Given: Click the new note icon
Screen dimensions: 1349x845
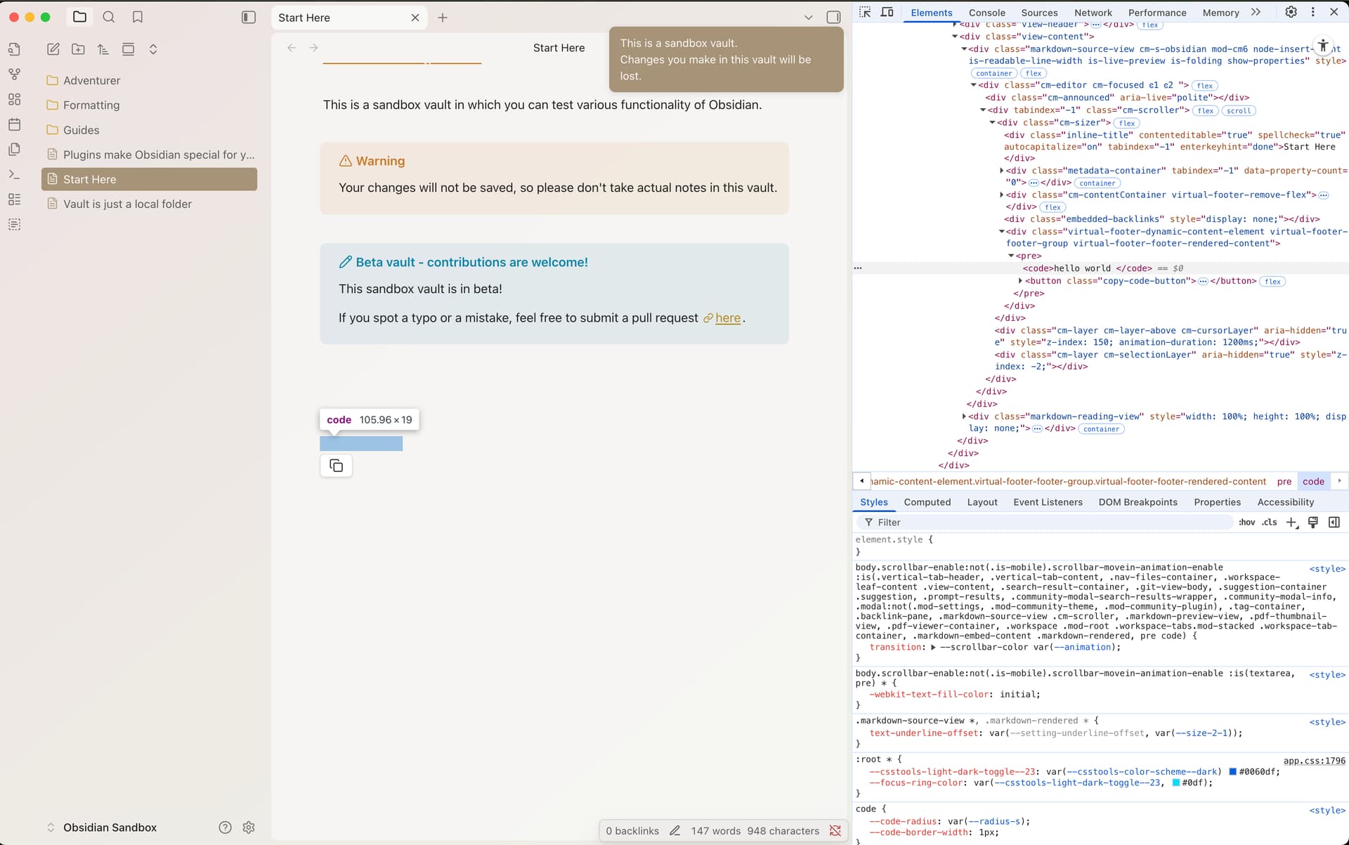Looking at the screenshot, I should pos(53,49).
